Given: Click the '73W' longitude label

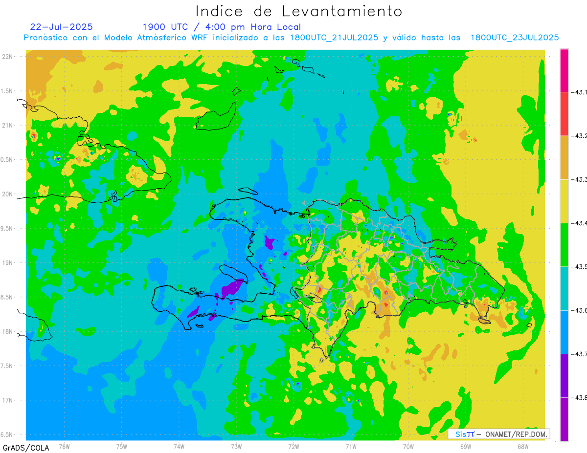Looking at the screenshot, I should [x=236, y=446].
